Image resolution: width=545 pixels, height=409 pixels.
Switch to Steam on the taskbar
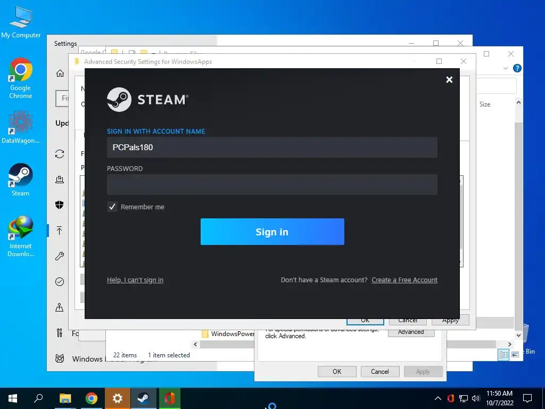point(143,398)
